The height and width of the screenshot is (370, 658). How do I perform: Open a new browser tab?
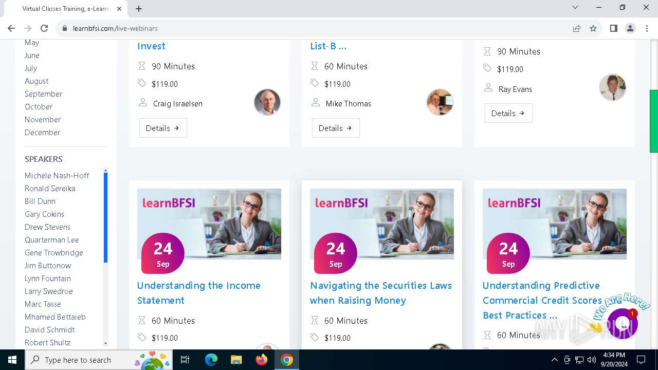(139, 9)
